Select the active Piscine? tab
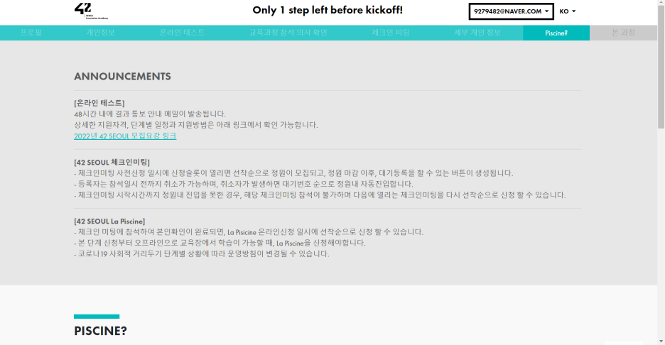Viewport: 665px width, 345px height. point(556,33)
